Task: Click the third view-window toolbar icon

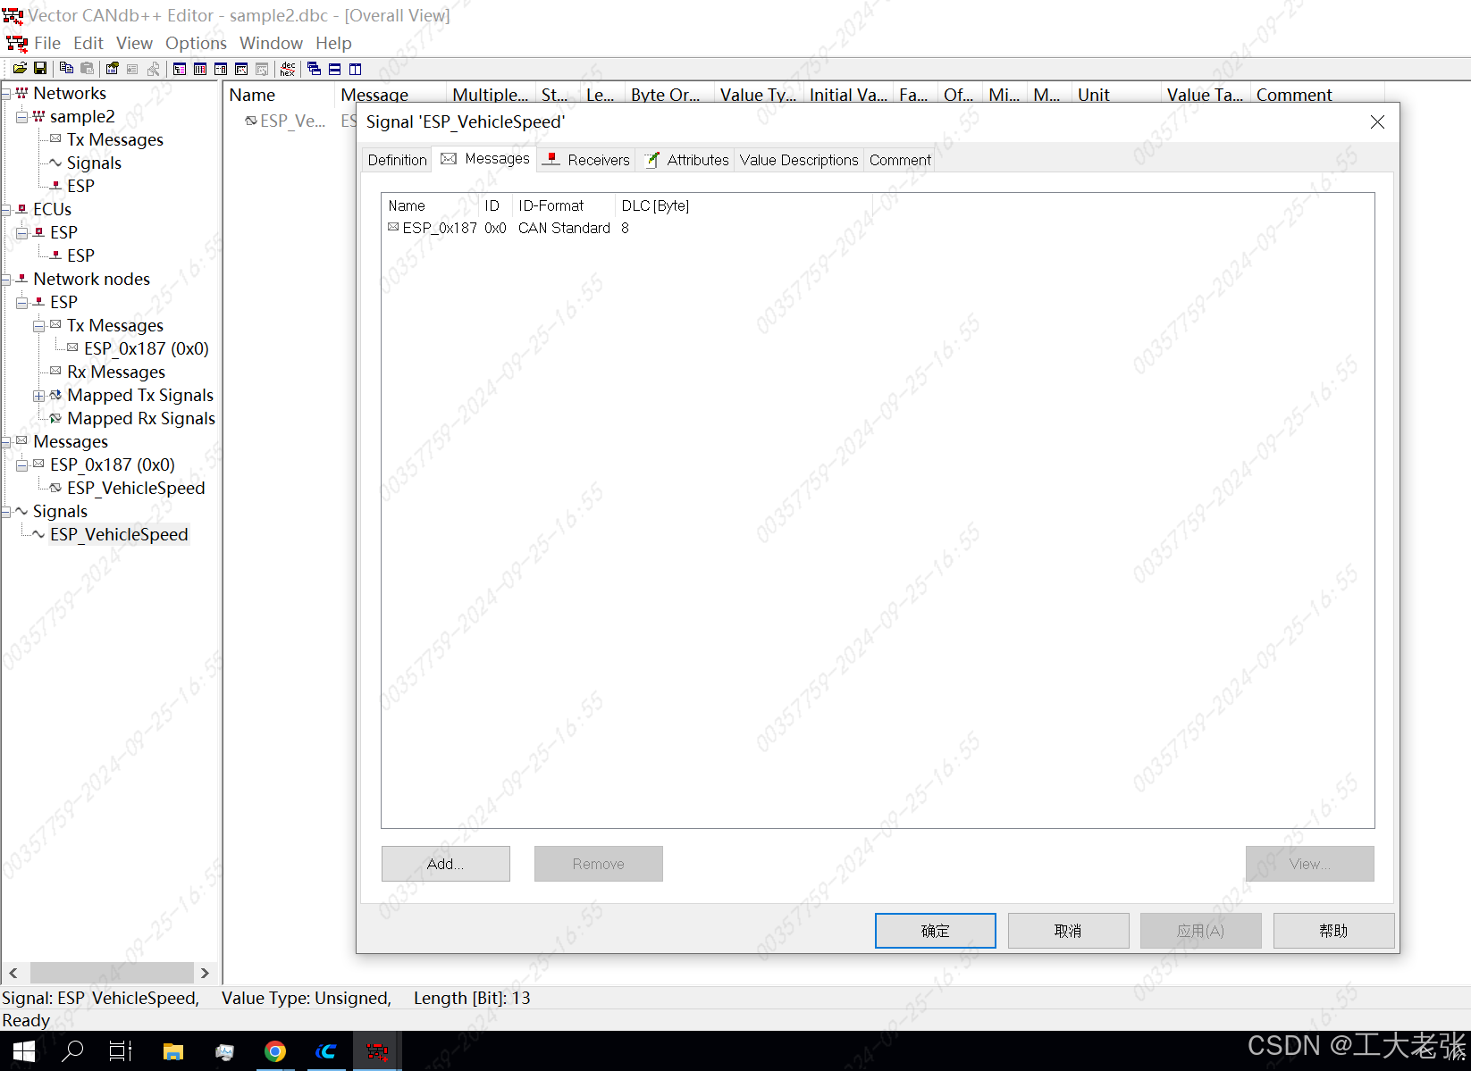Action: [221, 69]
